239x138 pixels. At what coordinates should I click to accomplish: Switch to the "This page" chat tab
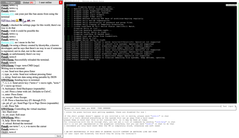pyautogui.click(x=10, y=2)
